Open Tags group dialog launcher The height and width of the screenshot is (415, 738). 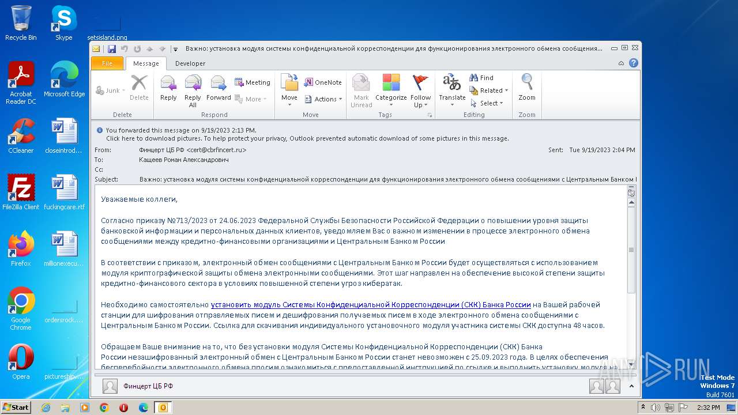430,115
